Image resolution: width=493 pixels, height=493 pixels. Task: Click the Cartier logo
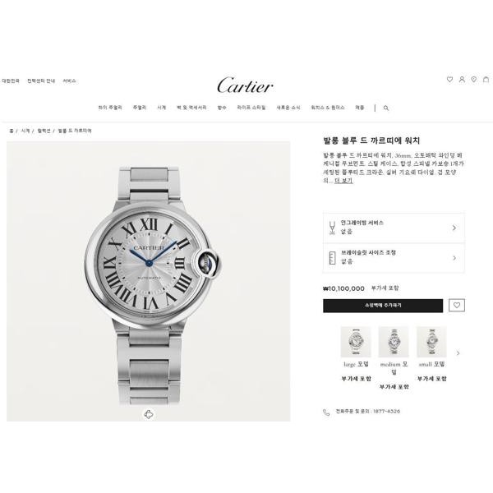pos(245,85)
